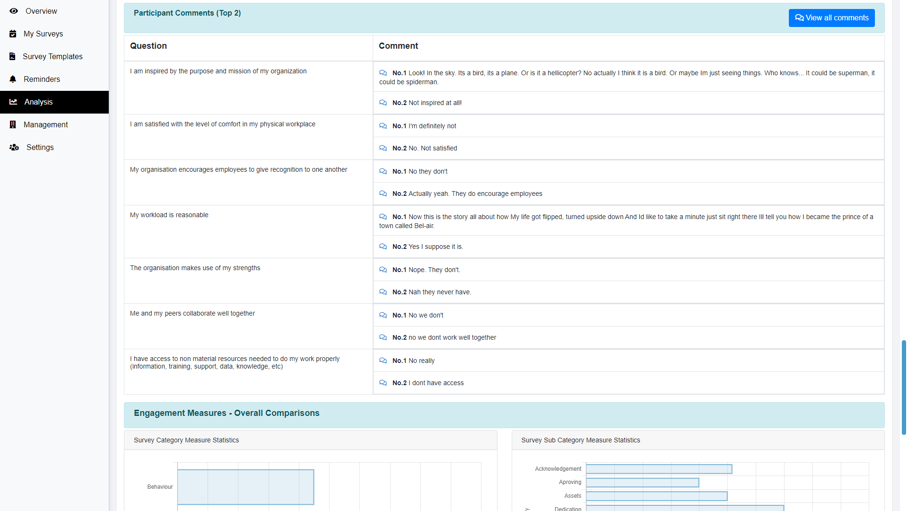The width and height of the screenshot is (908, 511).
Task: Click comment icon beside 'Nope. They don't.'
Action: pos(383,270)
